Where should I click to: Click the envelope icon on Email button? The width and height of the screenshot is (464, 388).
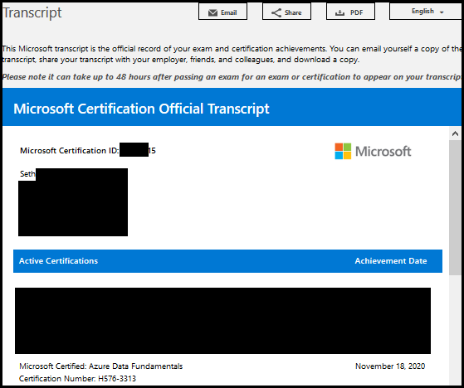[x=212, y=12]
